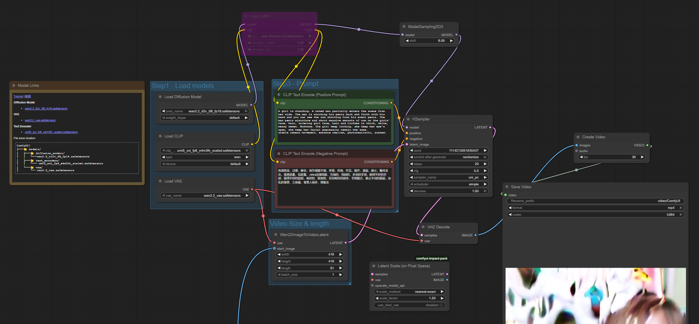Collapse the KSampler node via its dot

[x=408, y=119]
